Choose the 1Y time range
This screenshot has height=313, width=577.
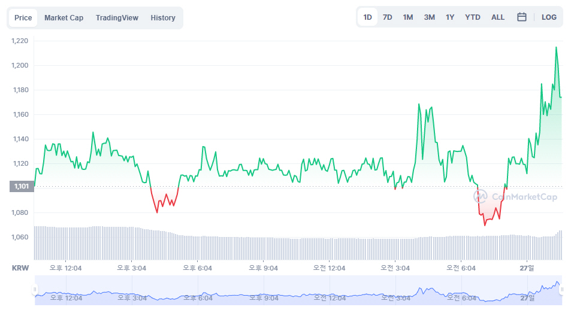tap(450, 17)
